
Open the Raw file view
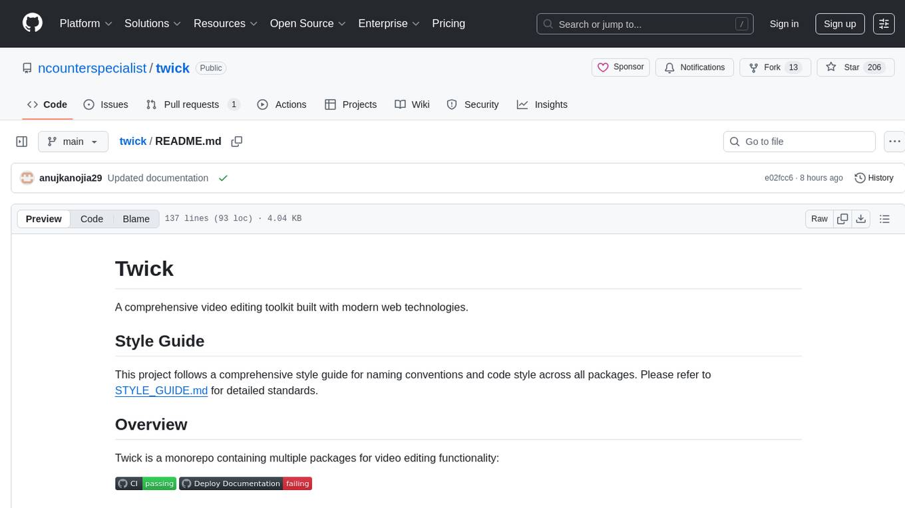coord(819,219)
